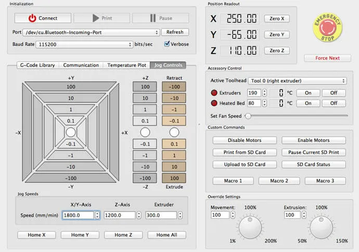Open the Port dropdown
Screen dimensions: 359x252
94,32
